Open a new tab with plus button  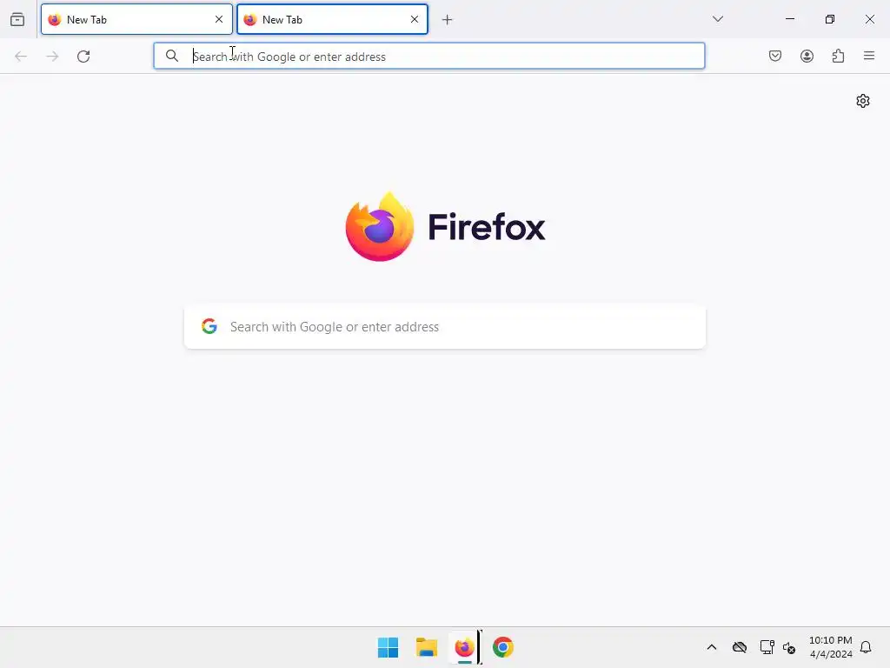[x=448, y=20]
